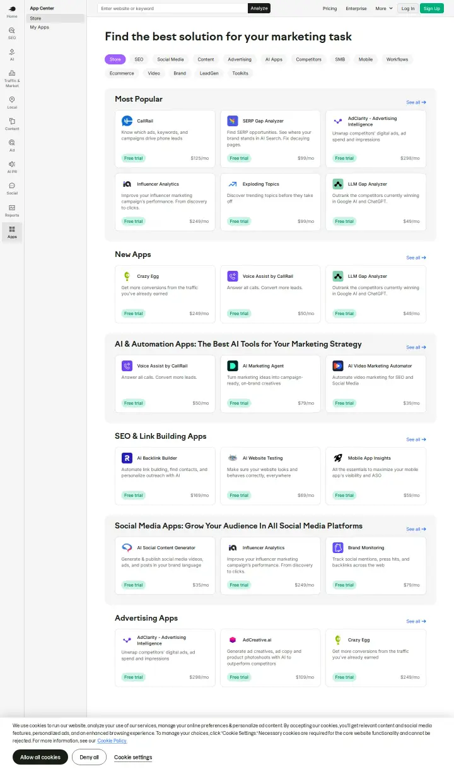Open the Enterprise link
This screenshot has width=454, height=769.
pyautogui.click(x=356, y=8)
